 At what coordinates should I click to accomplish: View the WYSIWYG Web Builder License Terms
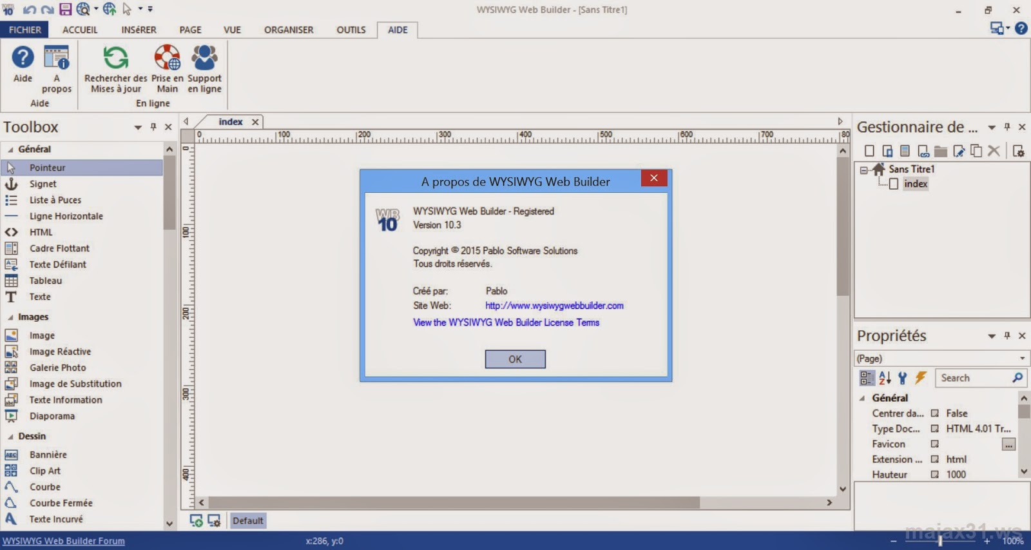(x=506, y=322)
